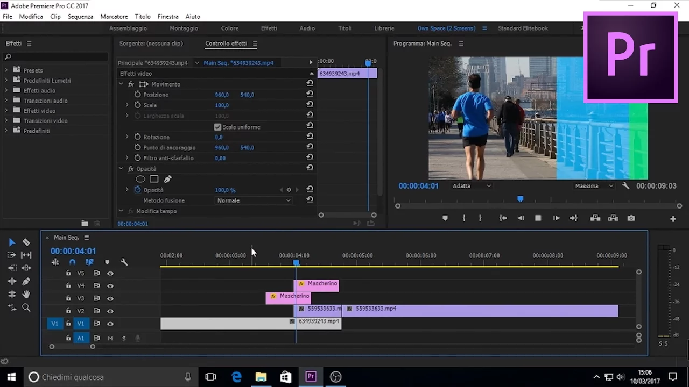The height and width of the screenshot is (387, 689).
Task: Toggle Scala uniforme checkbox
Action: (x=217, y=127)
